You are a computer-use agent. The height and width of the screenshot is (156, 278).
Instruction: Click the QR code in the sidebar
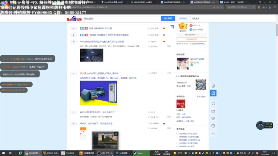coord(201,85)
